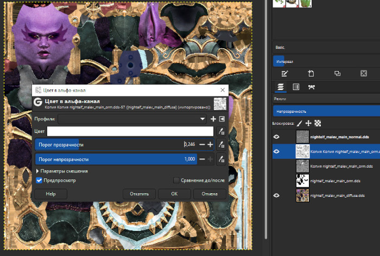Switch to the Channels icon tab
Screen dimensions: 380x256
click(x=296, y=87)
